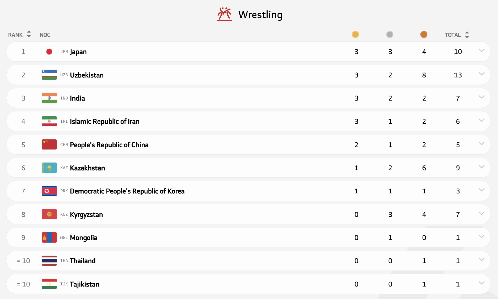Image resolution: width=498 pixels, height=299 pixels.
Task: Expand the India row chevron
Action: pos(481,97)
